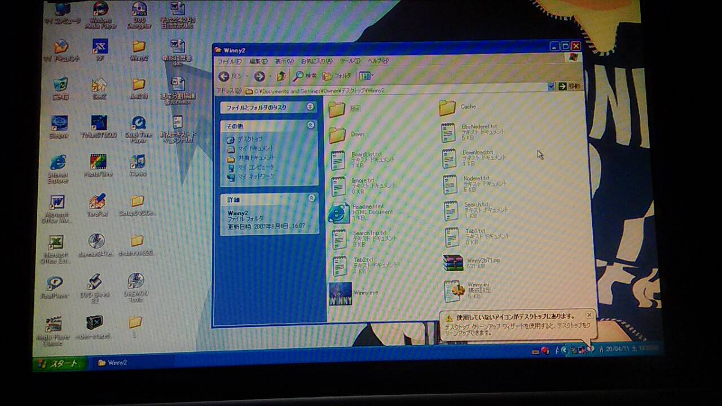Select the BoardList.txt file
Viewport: 722px width, 406px height.
(338, 160)
